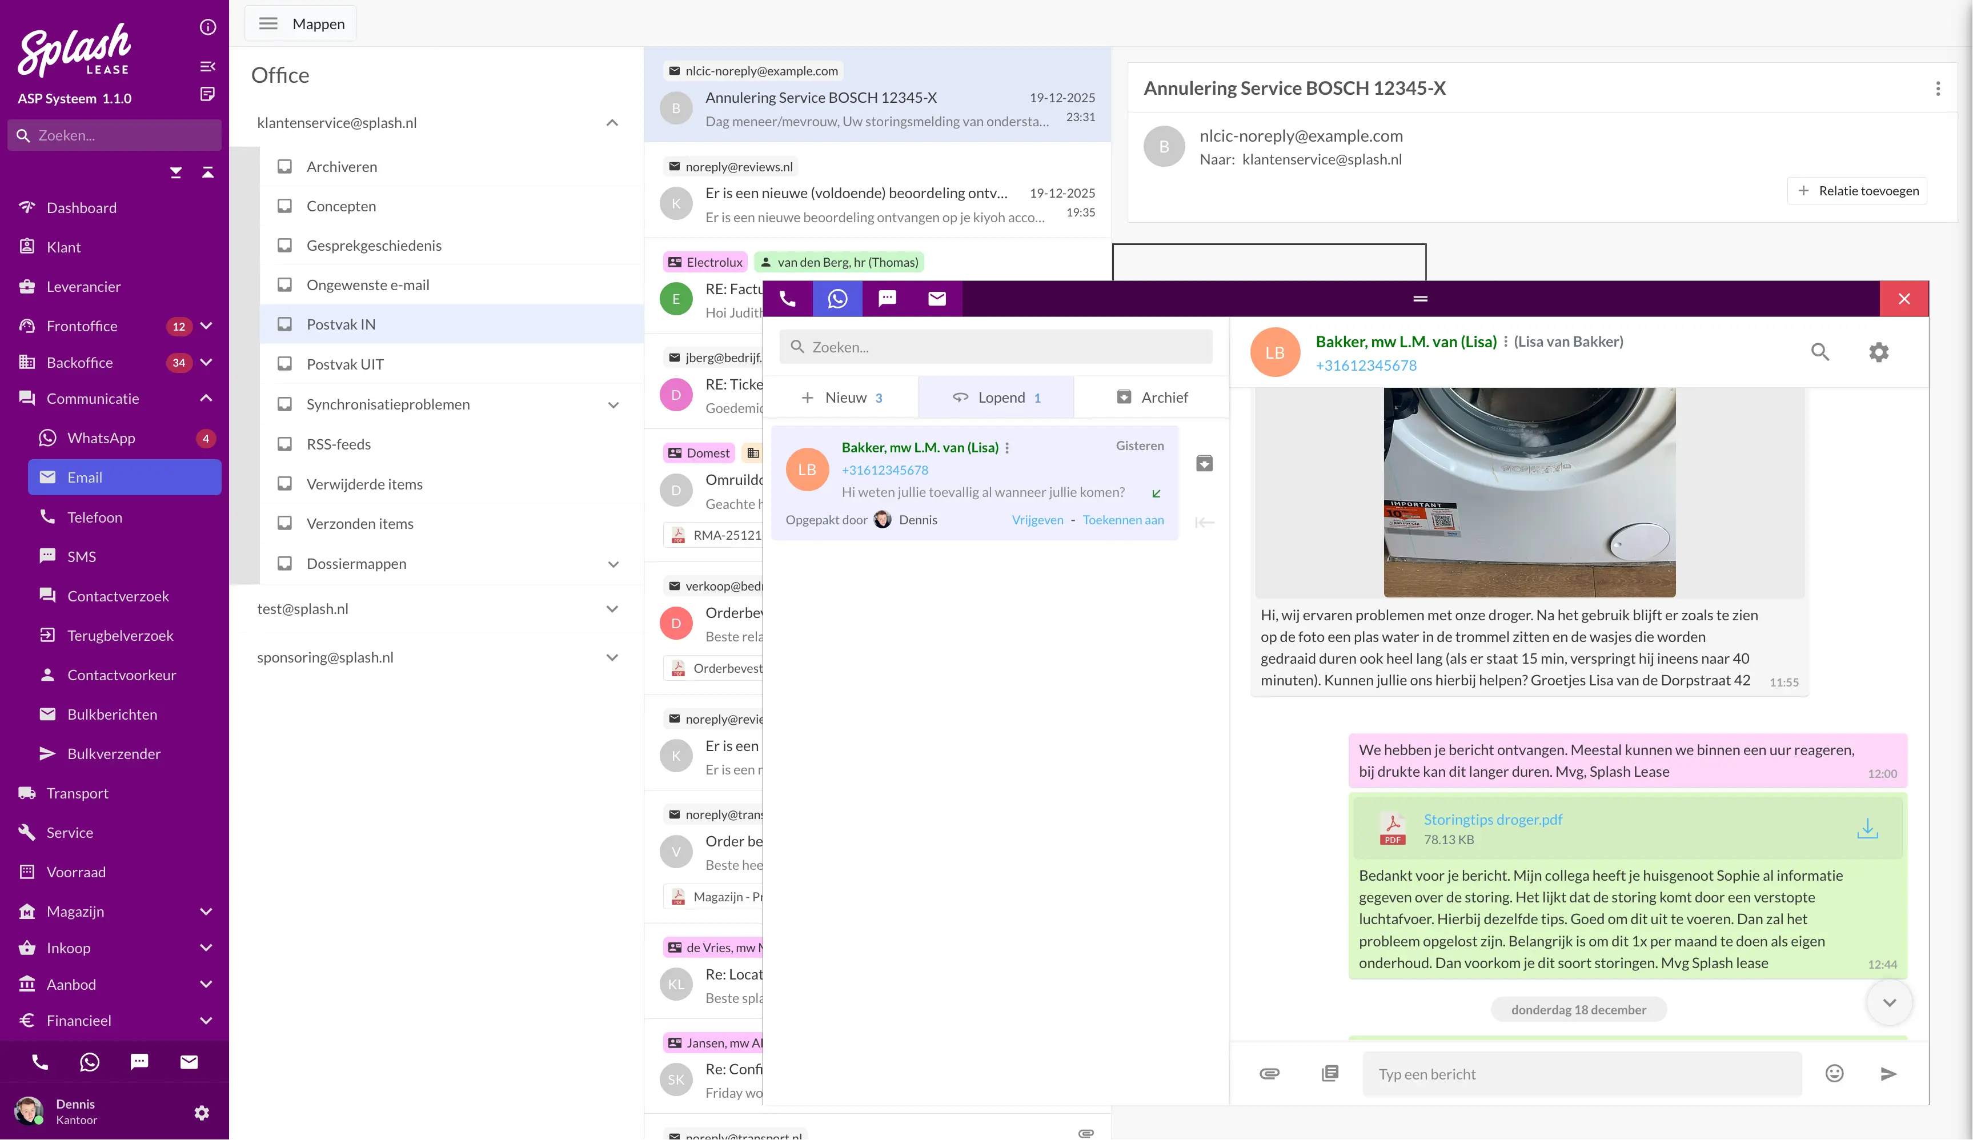
Task: Select SMS in the sidebar menu
Action: (x=81, y=556)
